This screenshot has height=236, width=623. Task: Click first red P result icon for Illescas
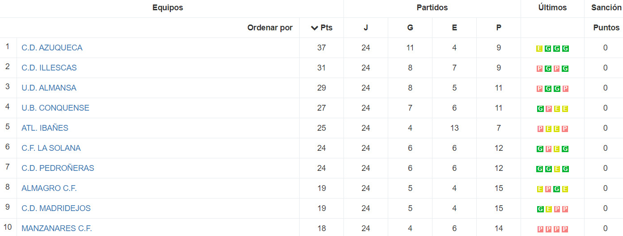(539, 69)
